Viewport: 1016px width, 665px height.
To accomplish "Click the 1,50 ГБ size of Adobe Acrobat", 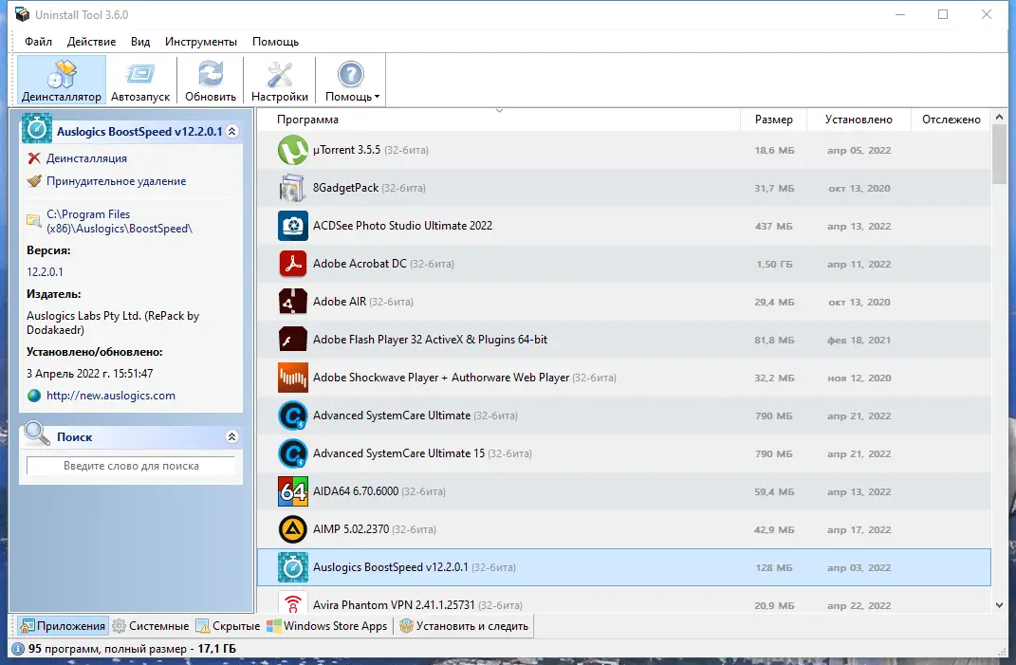I will click(774, 265).
